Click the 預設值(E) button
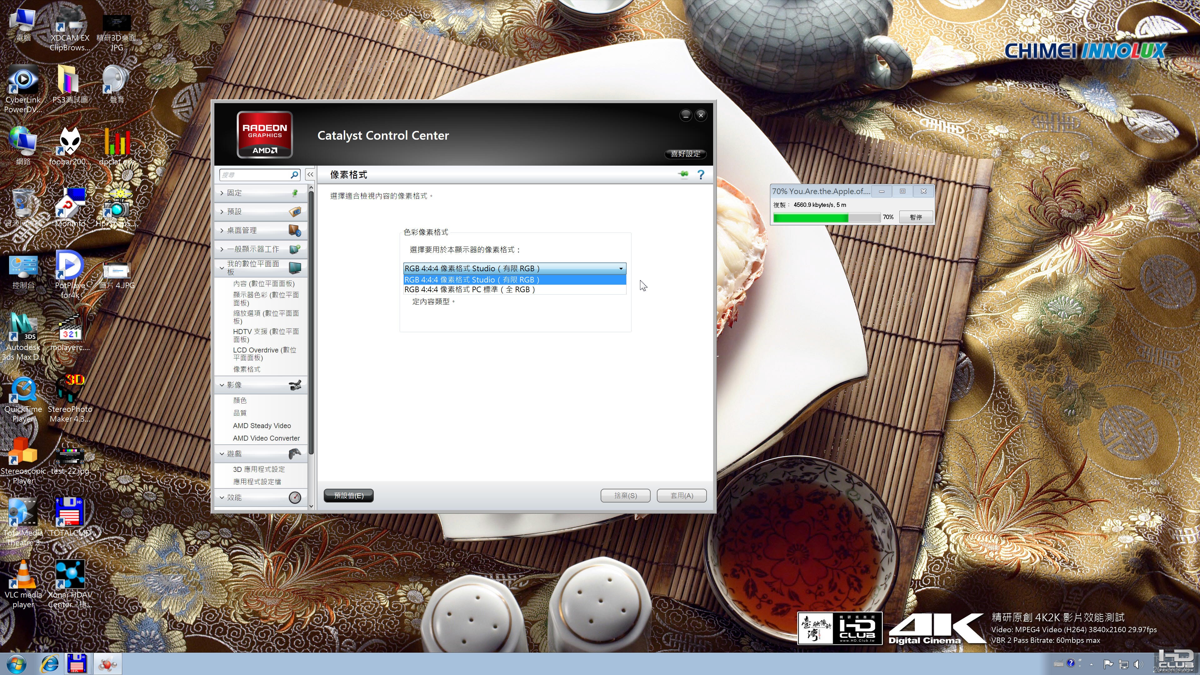Image resolution: width=1200 pixels, height=675 pixels. coord(348,496)
